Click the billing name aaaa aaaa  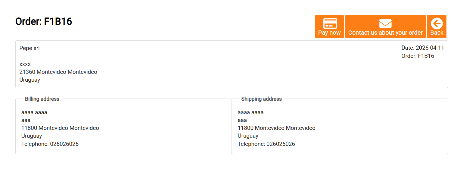34,112
